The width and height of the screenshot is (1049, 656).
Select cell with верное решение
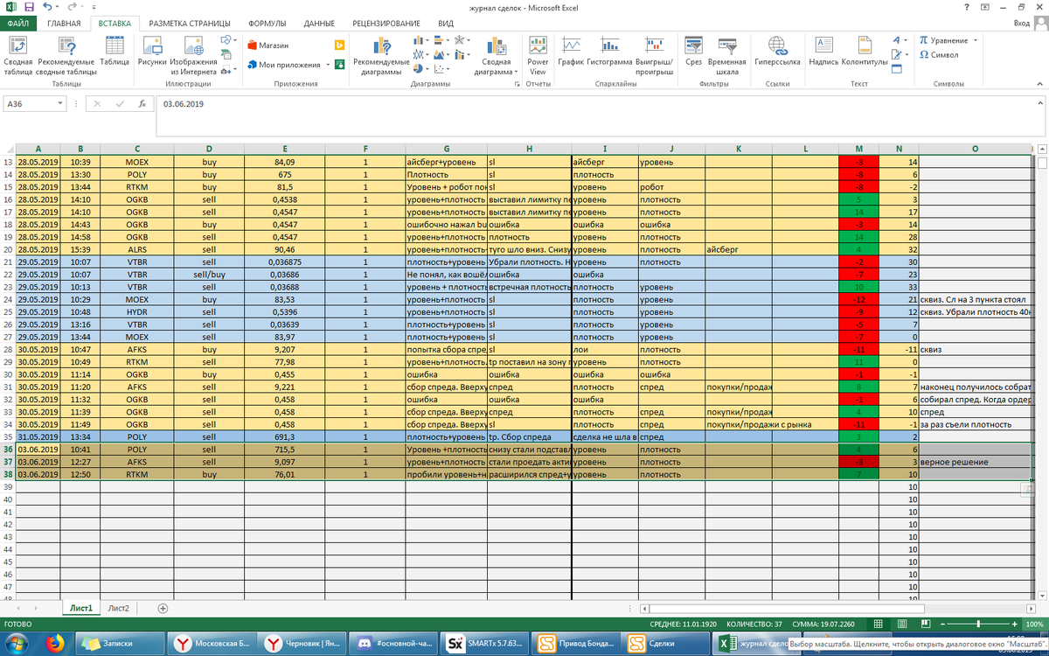coord(974,461)
